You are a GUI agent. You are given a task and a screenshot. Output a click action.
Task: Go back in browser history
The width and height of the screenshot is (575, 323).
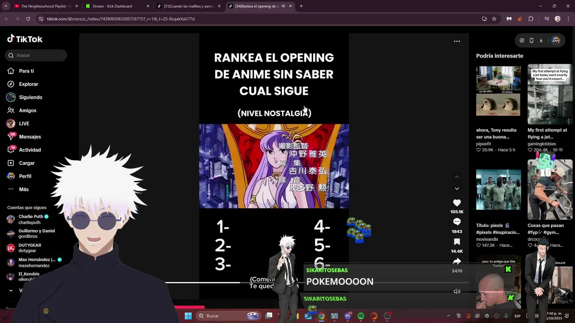click(6, 19)
